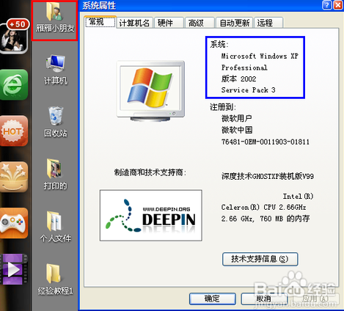Click the 取消 button

[264, 299]
